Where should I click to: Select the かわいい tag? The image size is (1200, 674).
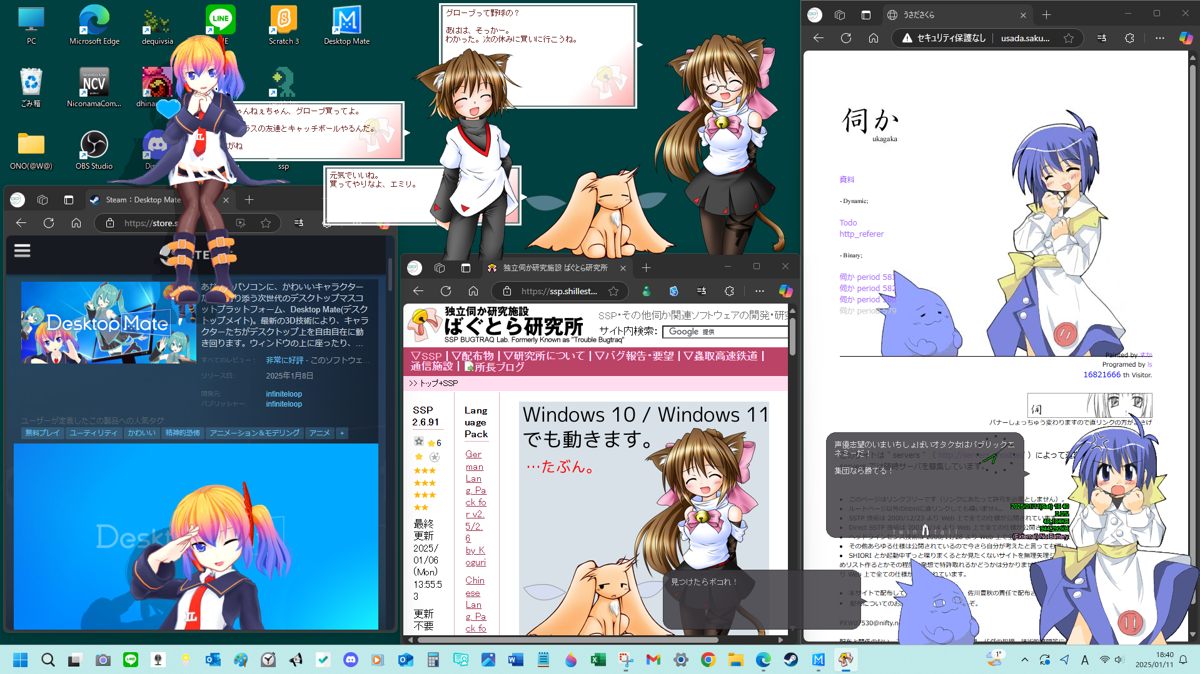point(141,433)
